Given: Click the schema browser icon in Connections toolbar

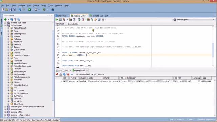Looking at the screenshot, I should click(x=19, y=19).
